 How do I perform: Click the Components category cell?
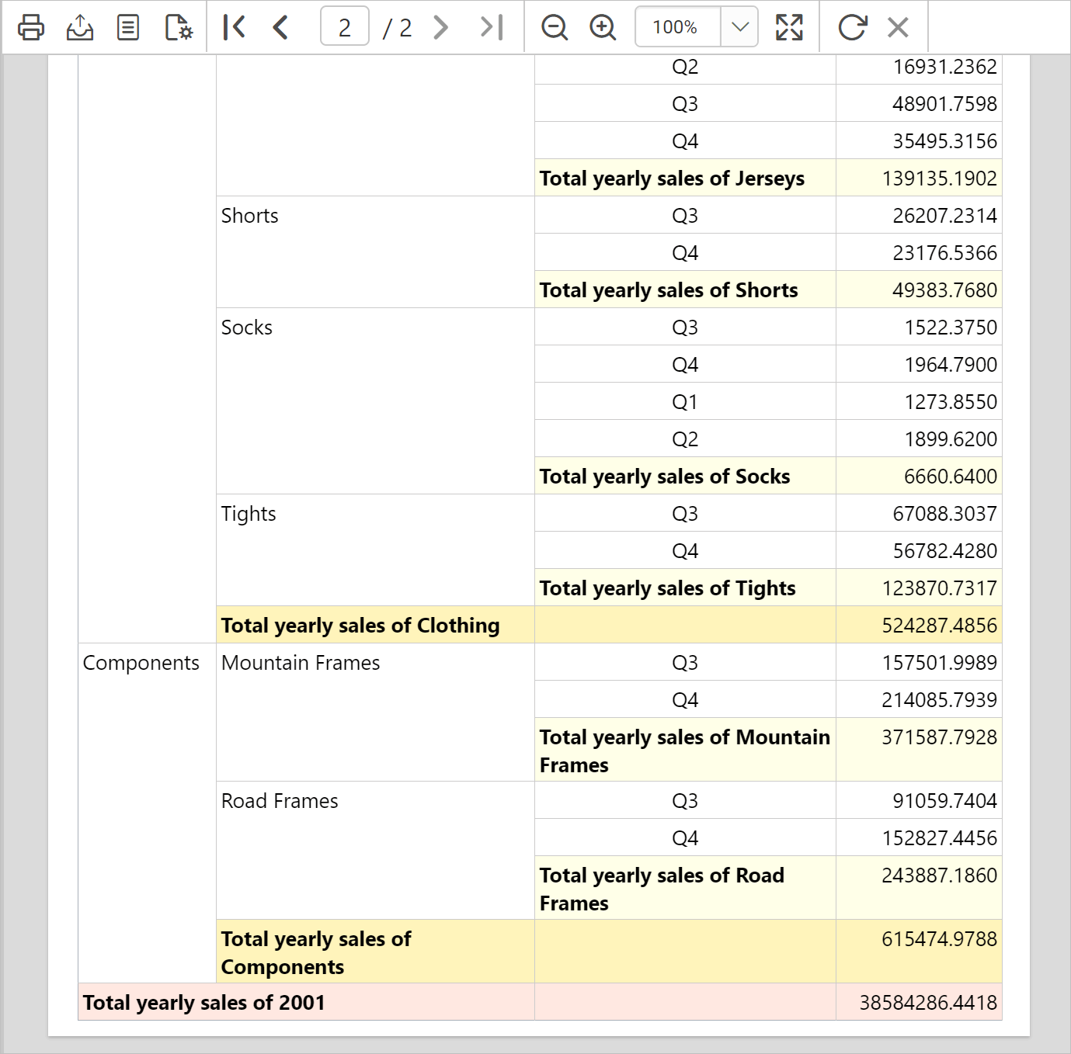tap(147, 813)
